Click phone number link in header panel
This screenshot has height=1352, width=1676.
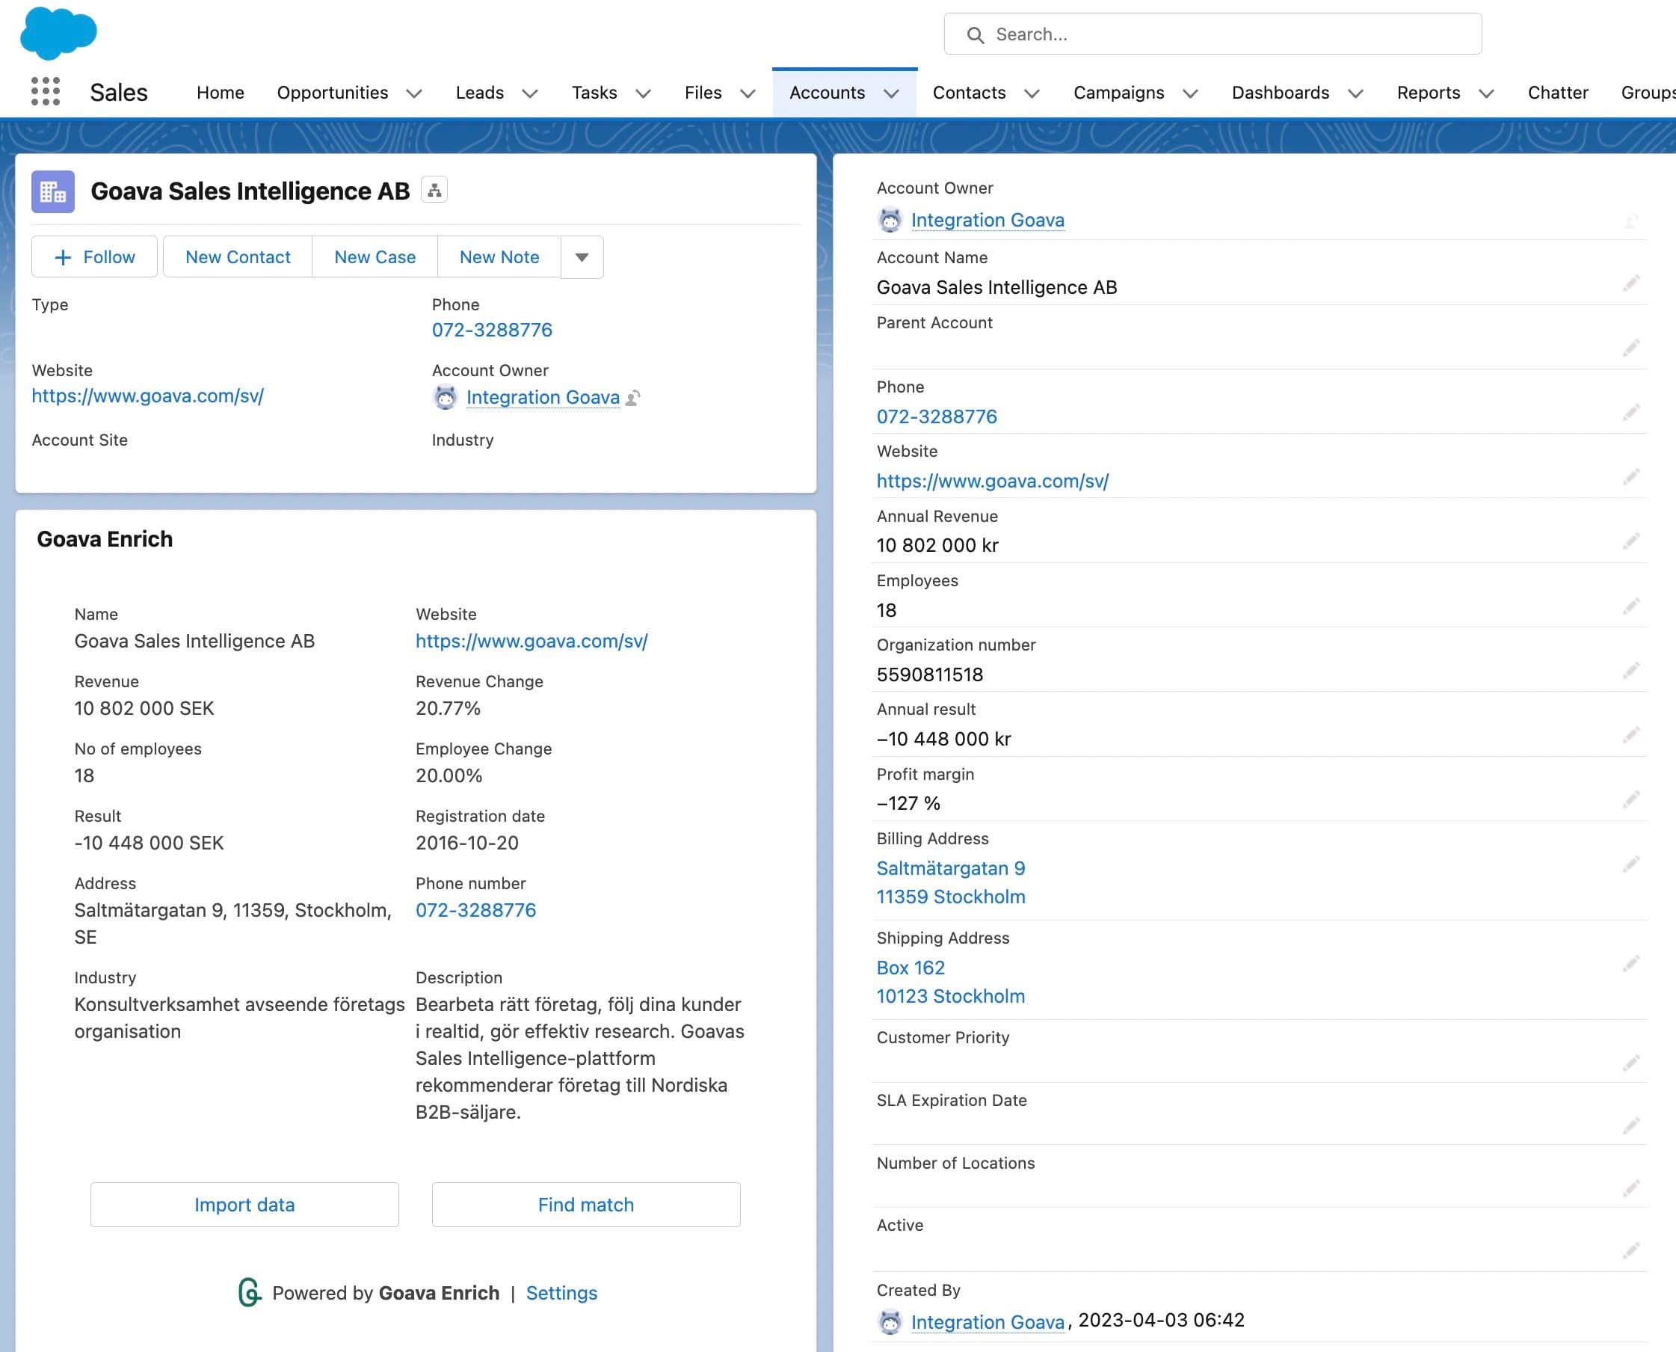pos(492,331)
